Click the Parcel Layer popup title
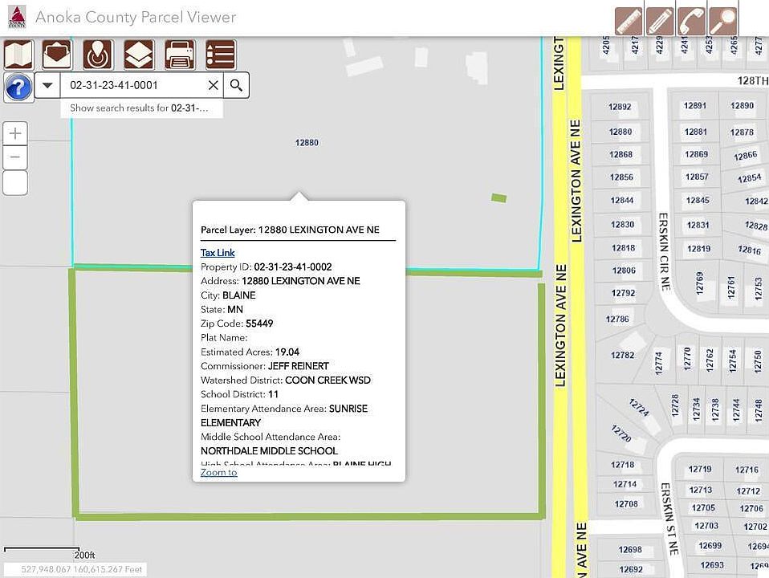Image resolution: width=769 pixels, height=578 pixels. (x=290, y=230)
